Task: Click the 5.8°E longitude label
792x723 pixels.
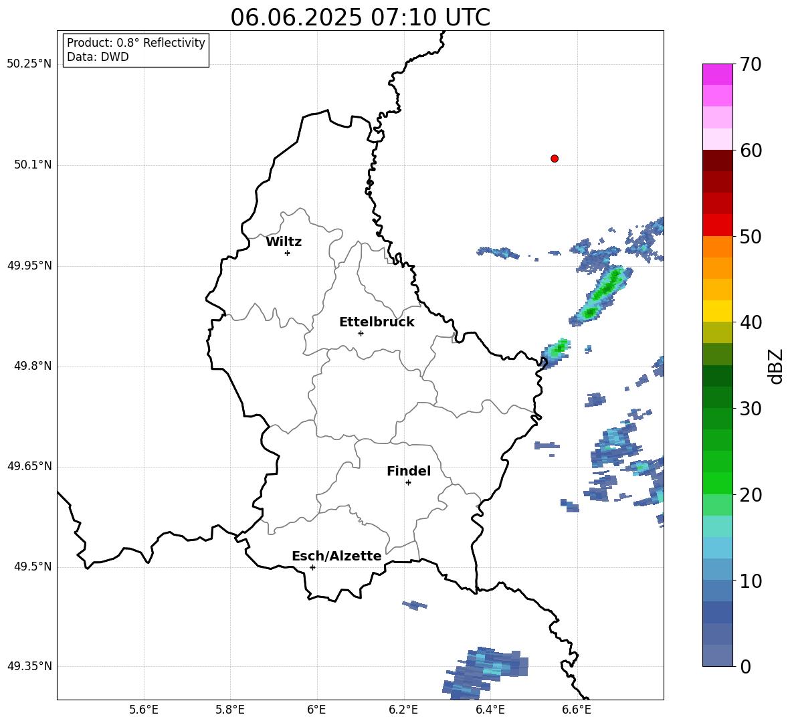Action: [x=230, y=710]
